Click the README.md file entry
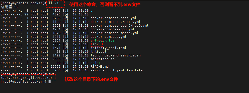 pos(100,67)
